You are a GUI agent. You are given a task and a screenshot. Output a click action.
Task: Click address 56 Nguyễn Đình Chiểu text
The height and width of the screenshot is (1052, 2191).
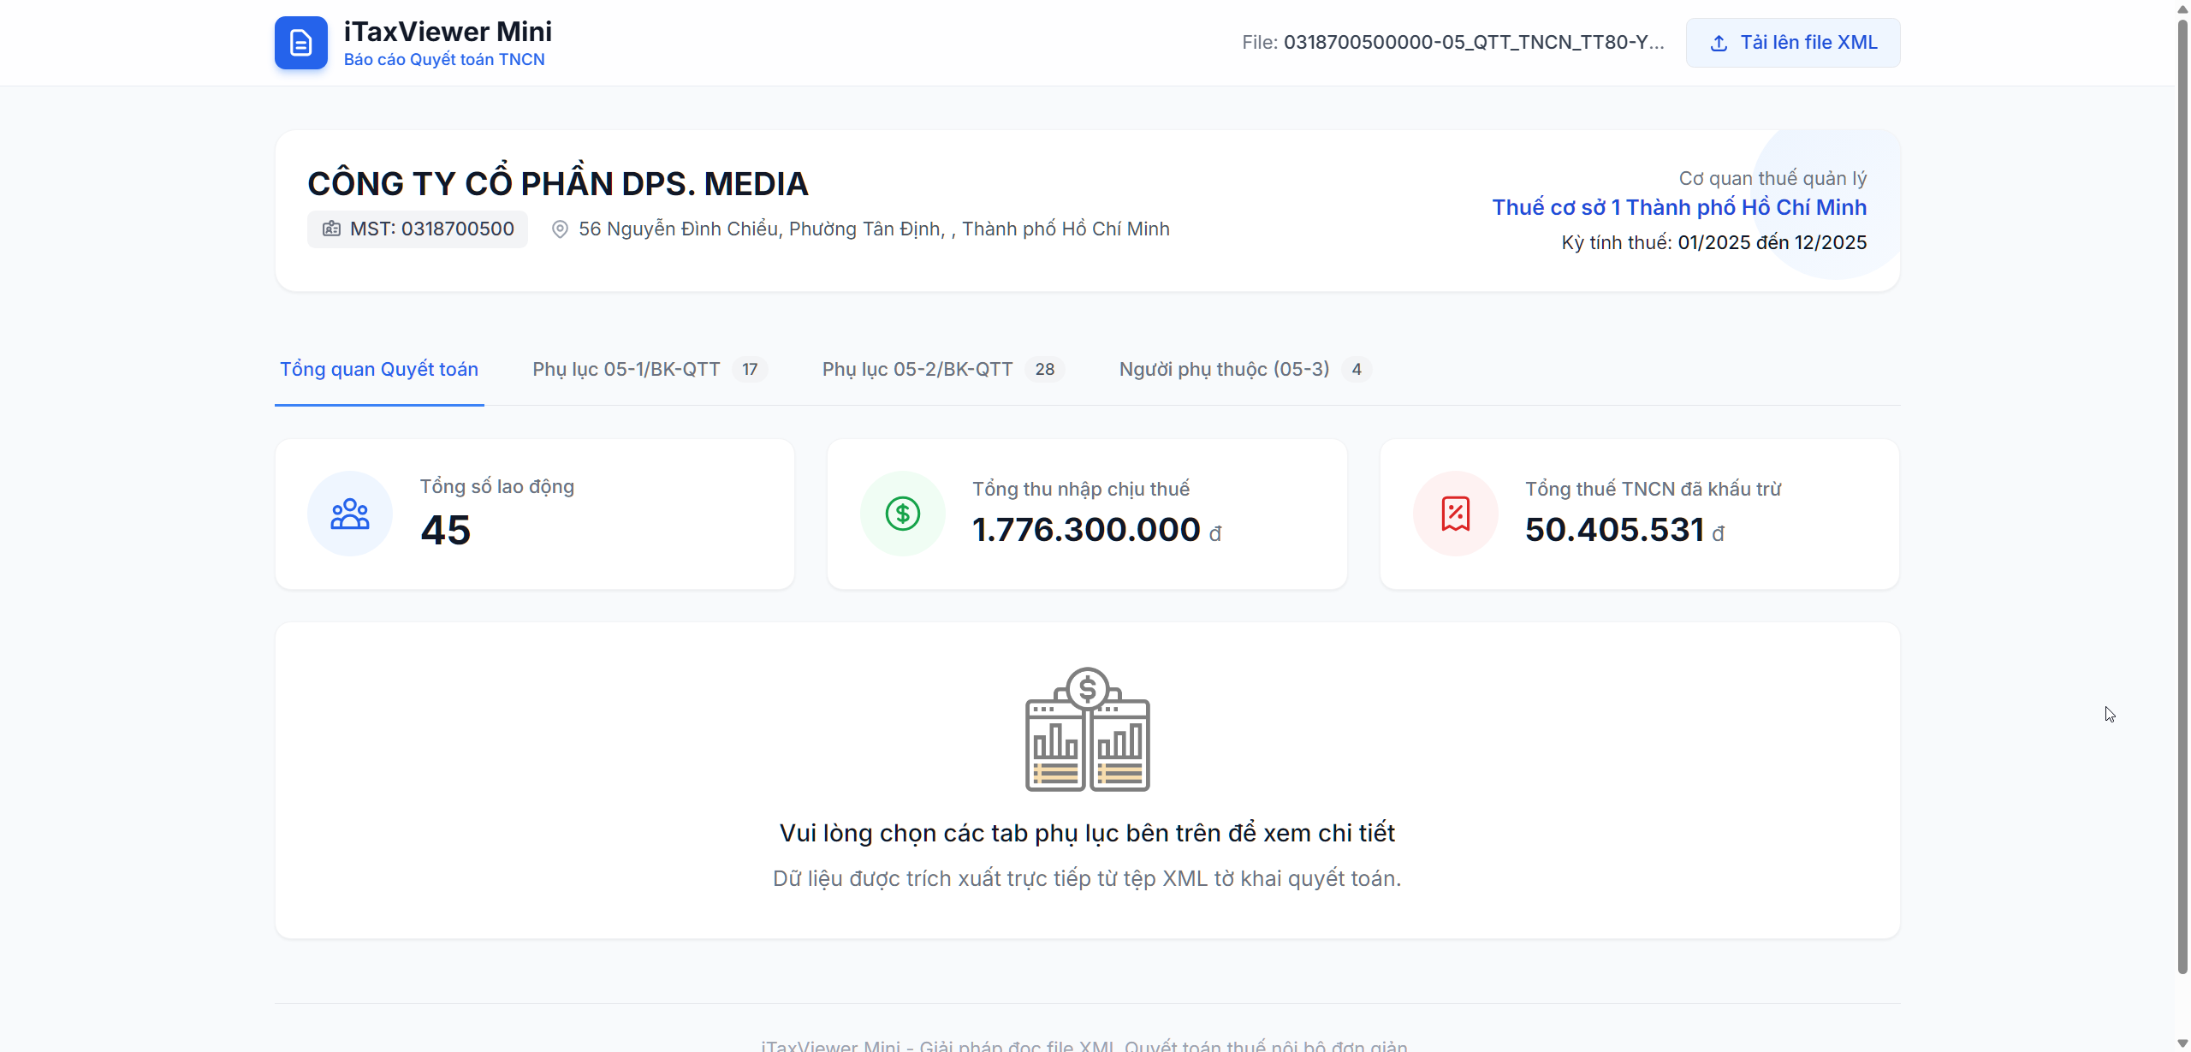point(874,229)
